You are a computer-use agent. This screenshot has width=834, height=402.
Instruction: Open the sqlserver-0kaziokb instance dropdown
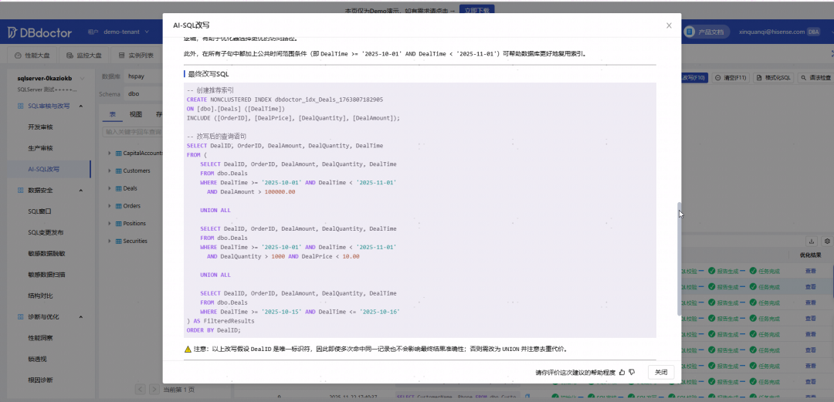click(50, 78)
